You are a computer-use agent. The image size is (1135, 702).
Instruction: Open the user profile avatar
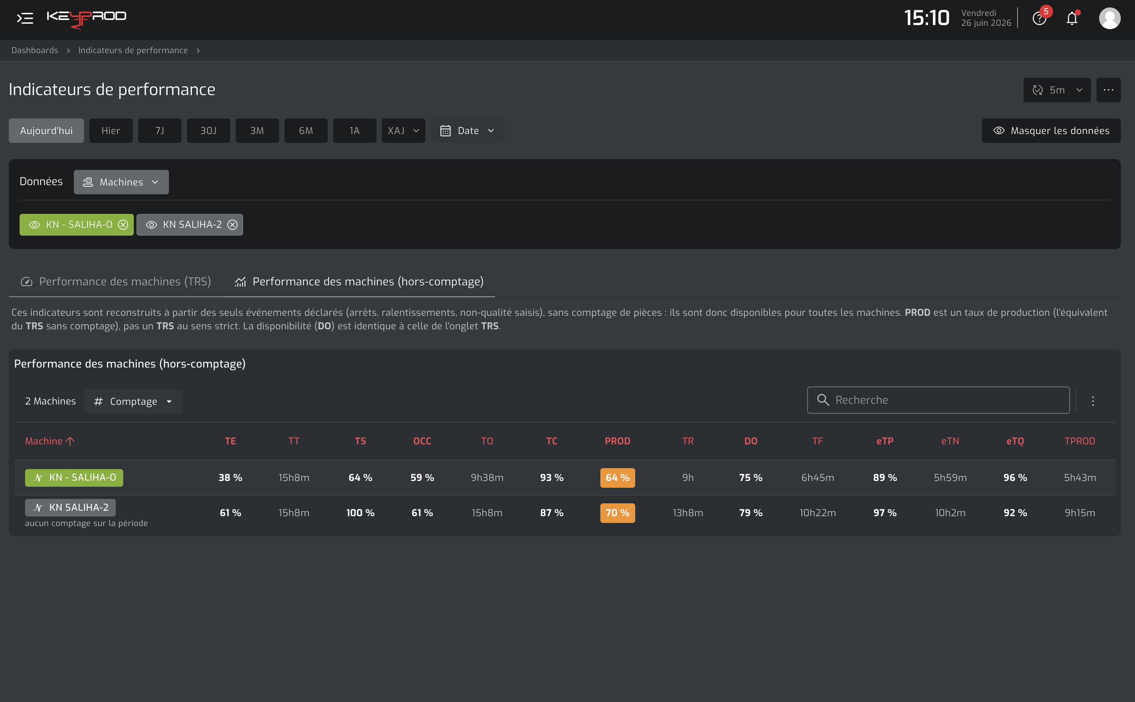(x=1110, y=18)
